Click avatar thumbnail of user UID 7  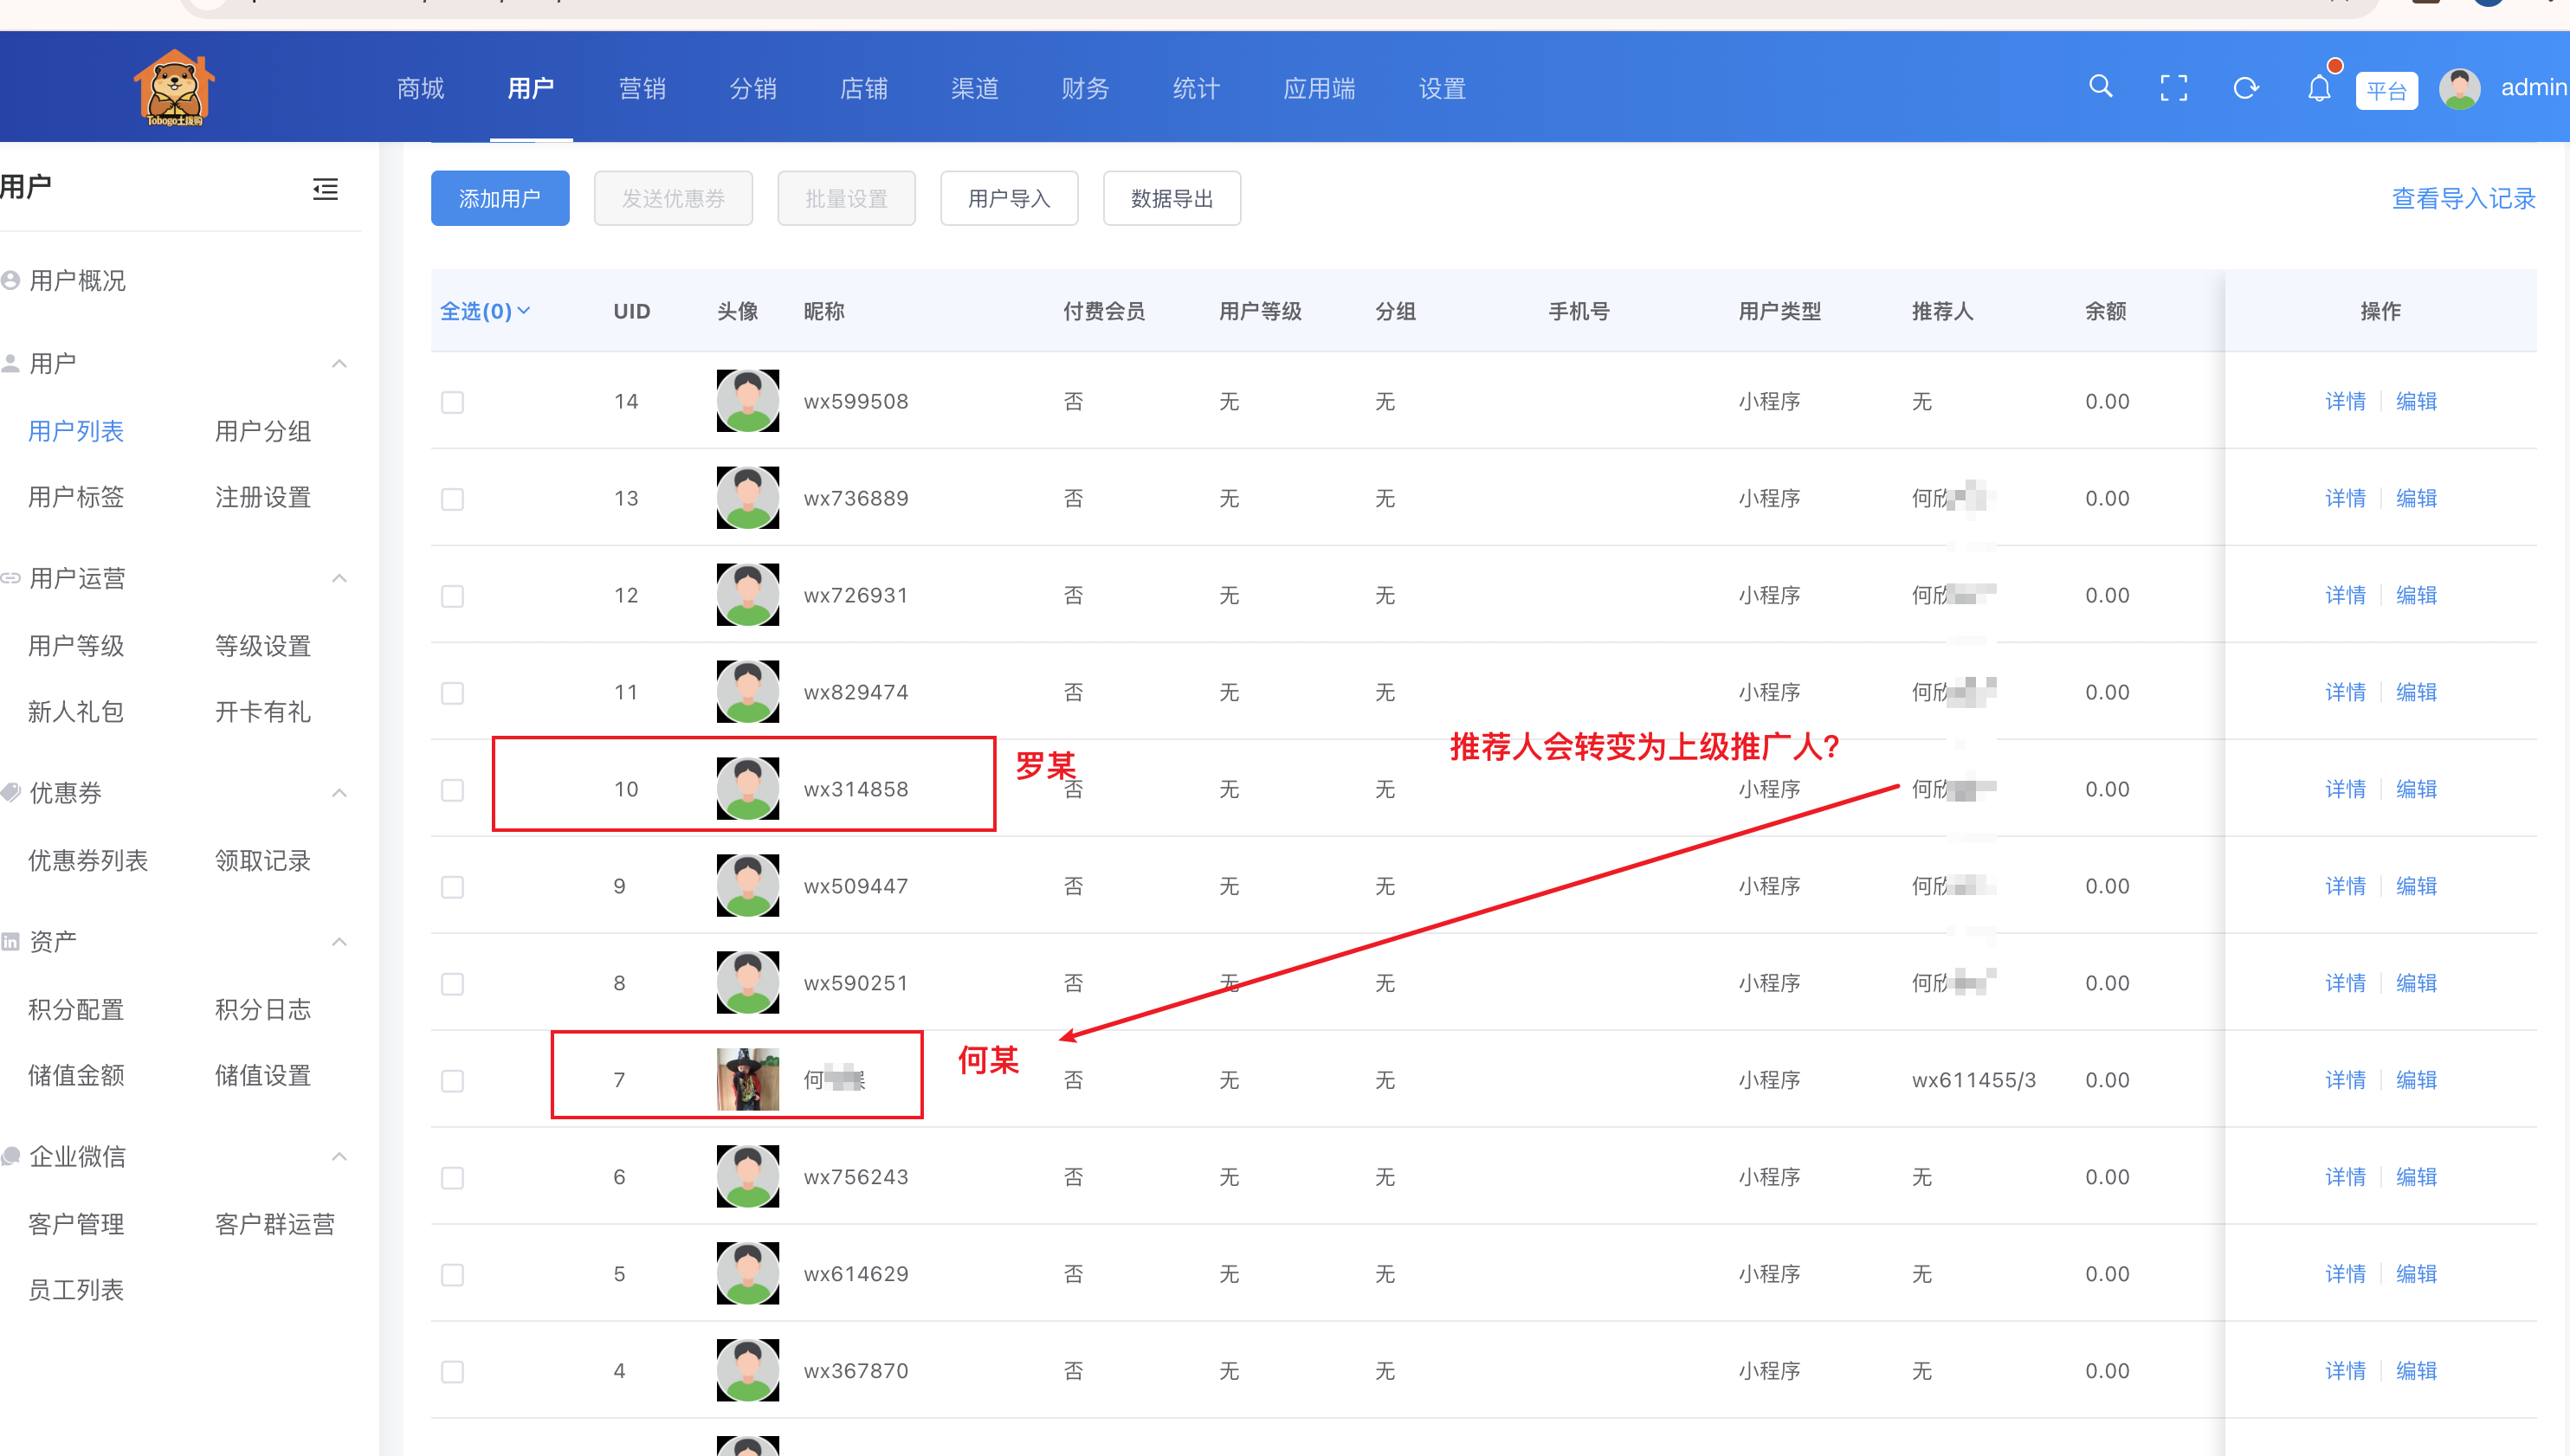pyautogui.click(x=747, y=1079)
